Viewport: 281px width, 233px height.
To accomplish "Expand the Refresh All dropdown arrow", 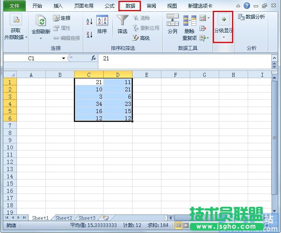I will pos(41,39).
